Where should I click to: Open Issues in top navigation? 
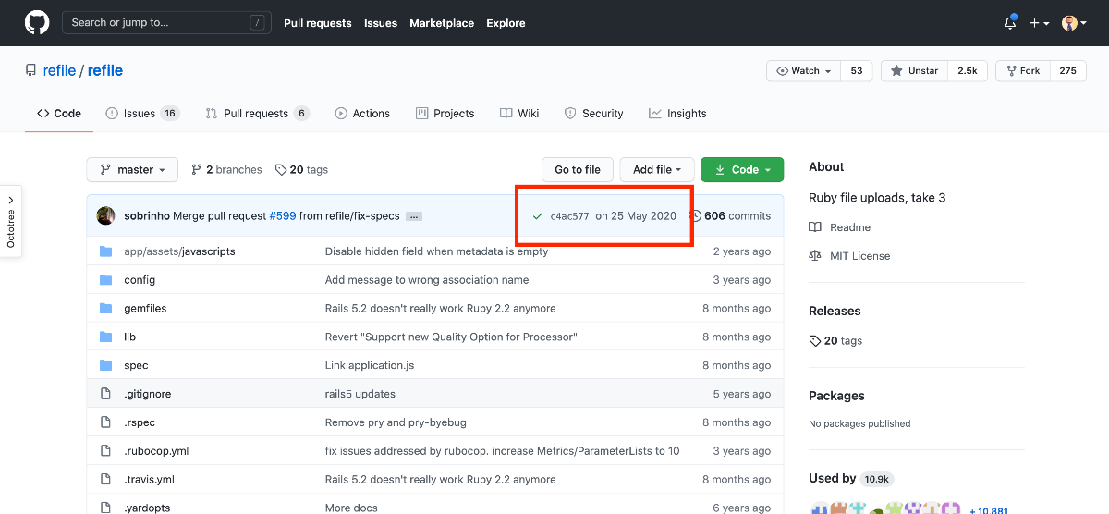point(381,23)
